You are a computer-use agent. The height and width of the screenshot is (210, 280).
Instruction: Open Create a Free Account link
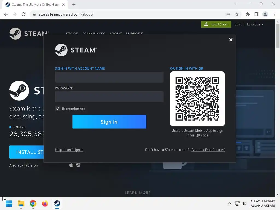pos(208,150)
